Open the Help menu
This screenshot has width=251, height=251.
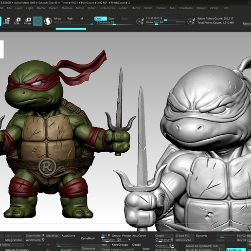[225, 8]
